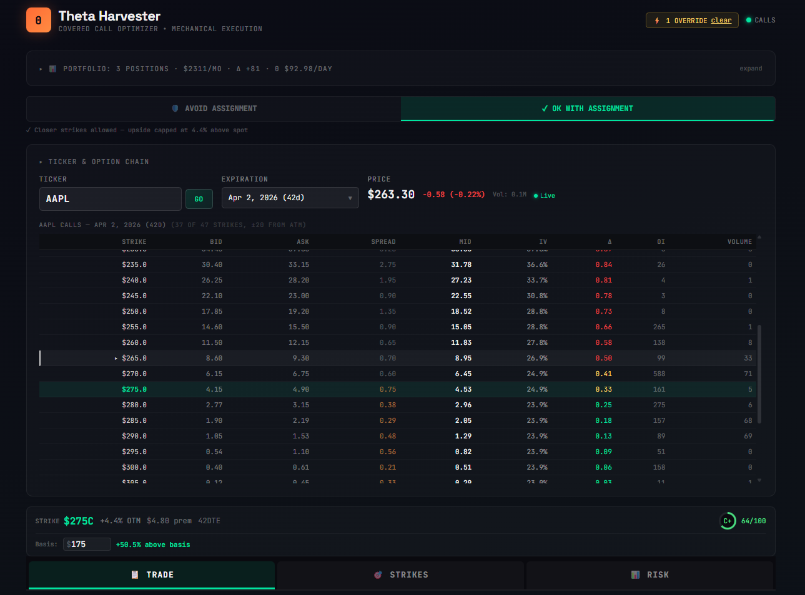The width and height of the screenshot is (805, 595).
Task: Click the portfolio bar chart icon
Action: click(x=52, y=69)
